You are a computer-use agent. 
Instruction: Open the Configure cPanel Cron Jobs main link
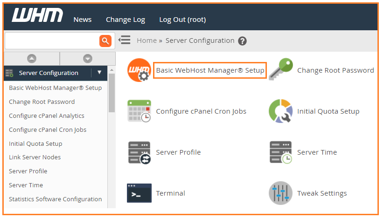click(x=201, y=111)
